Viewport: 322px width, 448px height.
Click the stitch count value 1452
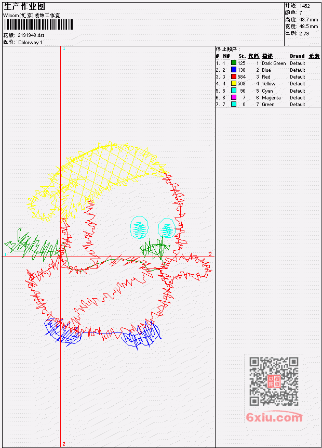click(305, 6)
